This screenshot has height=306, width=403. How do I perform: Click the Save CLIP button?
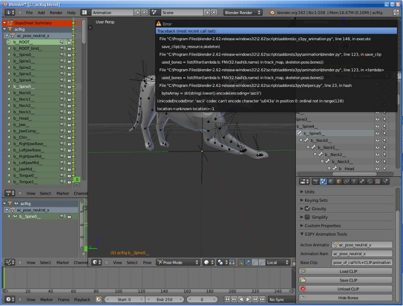(x=346, y=280)
